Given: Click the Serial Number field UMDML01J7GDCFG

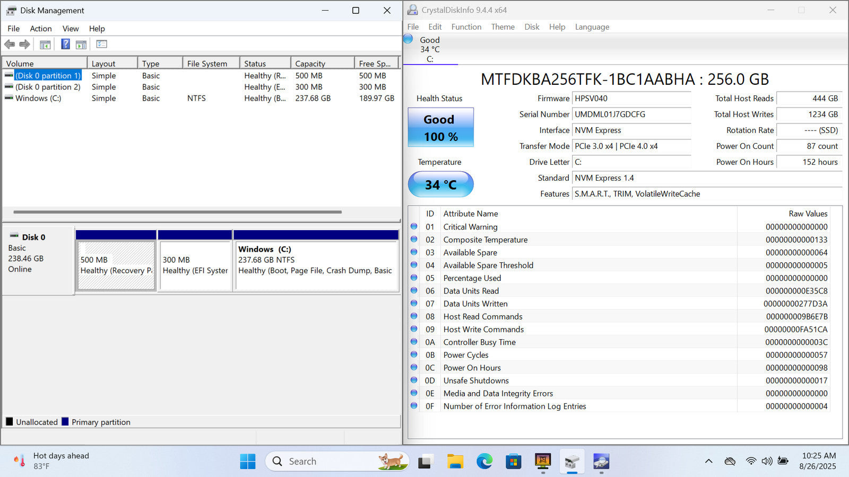Looking at the screenshot, I should tap(631, 114).
